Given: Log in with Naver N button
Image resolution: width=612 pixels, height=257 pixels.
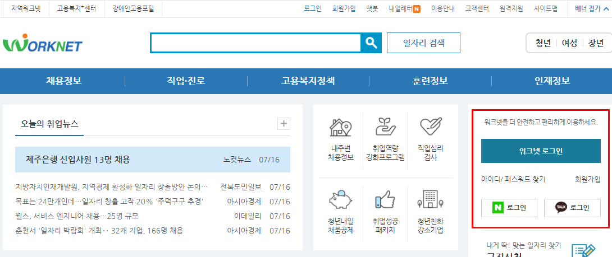Looking at the screenshot, I should coord(509,208).
